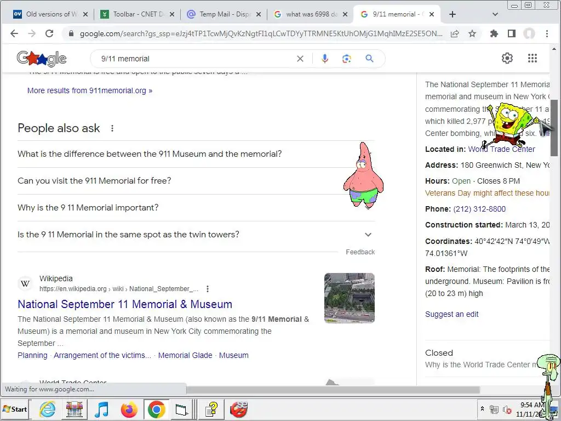This screenshot has width=561, height=421.
Task: Launch Firefox from the taskbar
Action: pyautogui.click(x=129, y=409)
